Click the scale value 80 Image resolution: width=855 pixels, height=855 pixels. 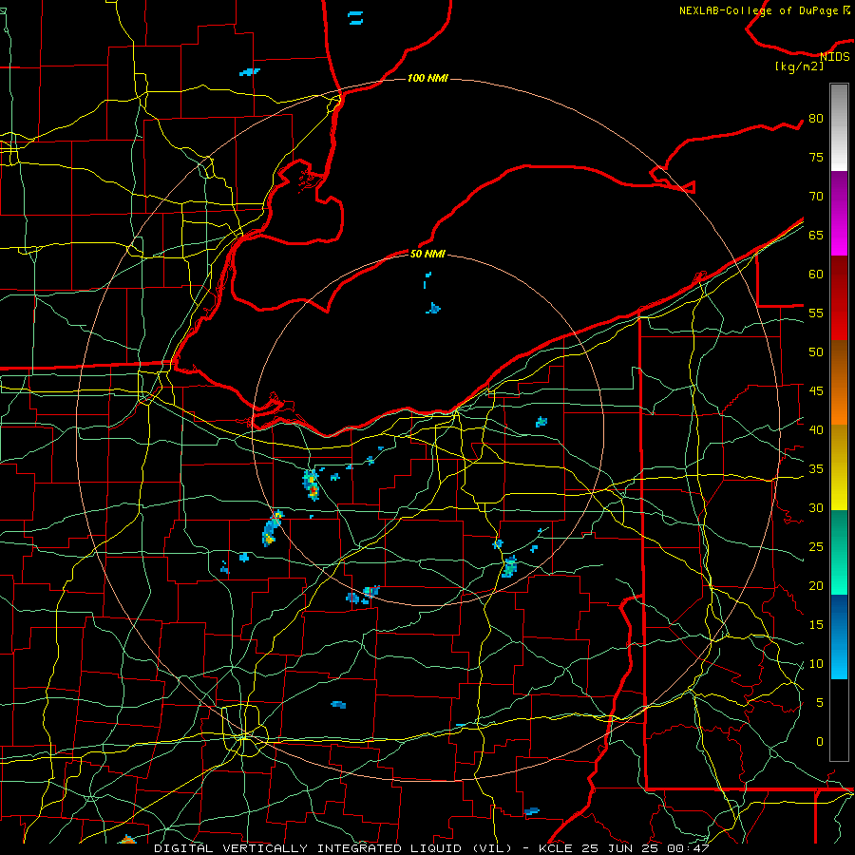coord(816,119)
